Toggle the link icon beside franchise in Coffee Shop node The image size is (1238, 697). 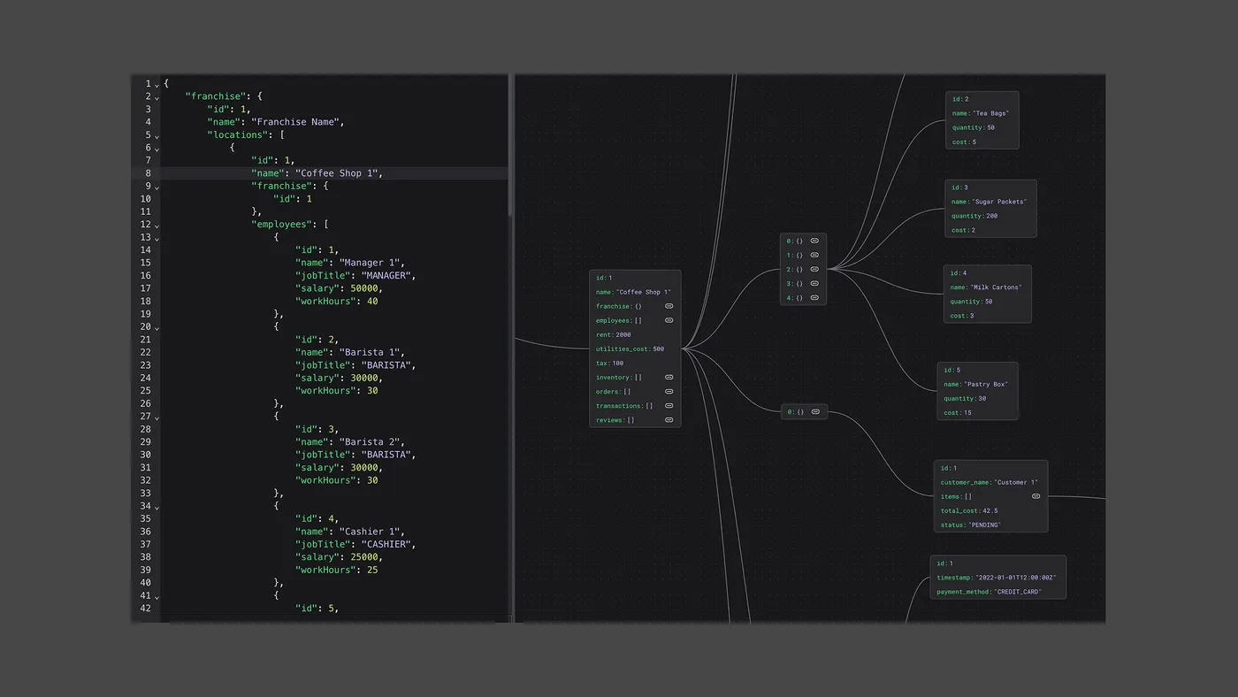click(669, 306)
